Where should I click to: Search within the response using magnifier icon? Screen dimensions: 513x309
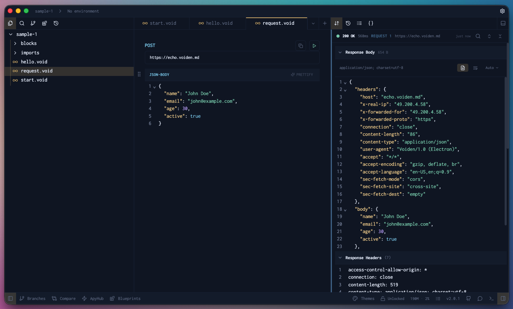478,36
